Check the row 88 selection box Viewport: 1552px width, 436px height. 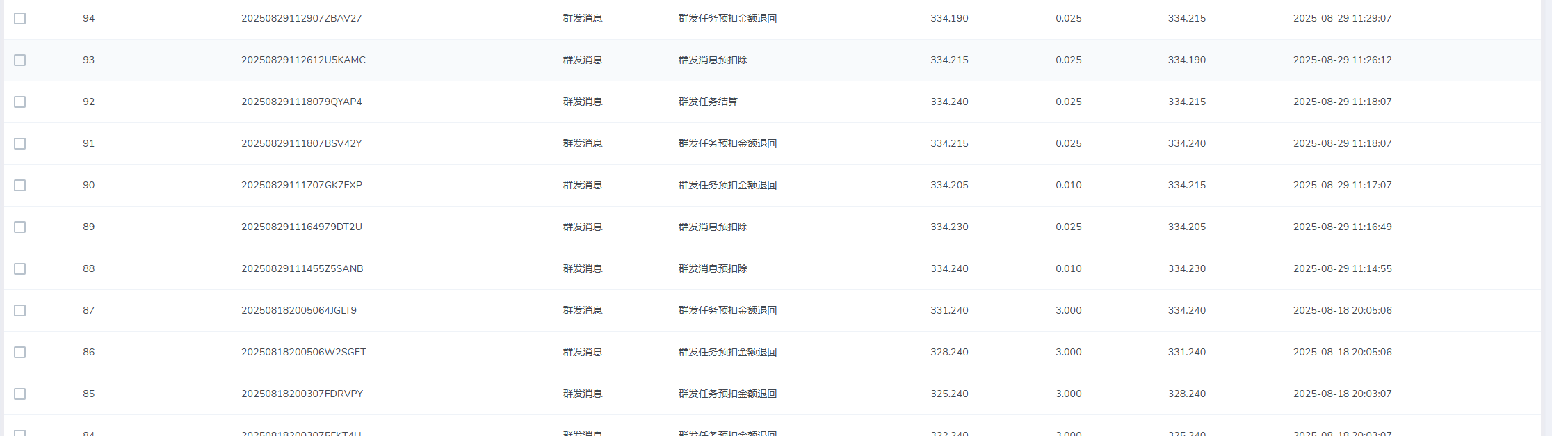coord(20,269)
